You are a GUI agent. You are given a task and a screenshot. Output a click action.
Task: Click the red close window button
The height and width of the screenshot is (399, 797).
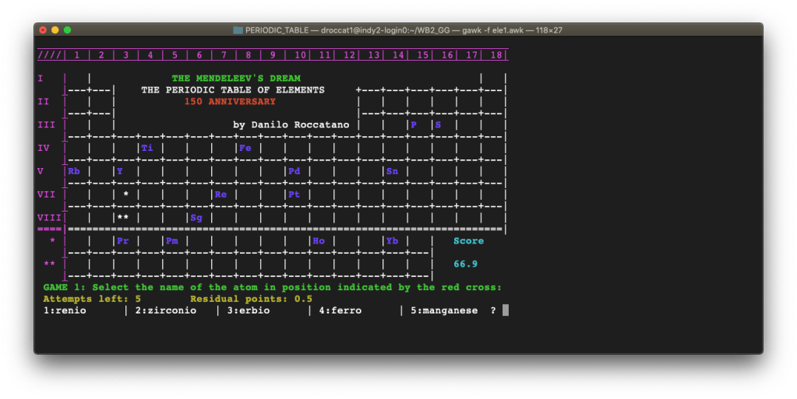click(x=43, y=30)
